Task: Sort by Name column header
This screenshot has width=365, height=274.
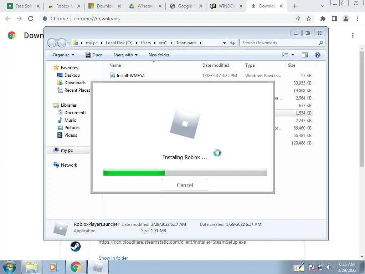Action: (x=154, y=65)
